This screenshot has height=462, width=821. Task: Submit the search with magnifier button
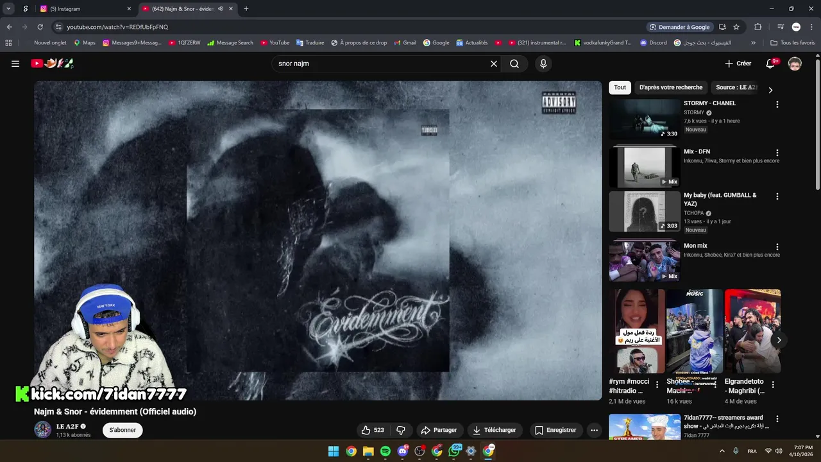click(x=514, y=64)
